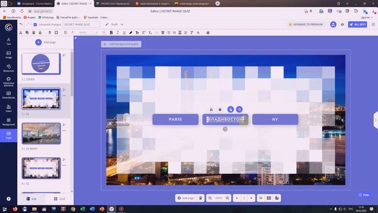Apply bold formatting
The image size is (378, 213).
point(111,33)
